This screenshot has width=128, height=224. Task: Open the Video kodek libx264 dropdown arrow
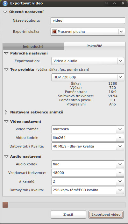(120, 138)
